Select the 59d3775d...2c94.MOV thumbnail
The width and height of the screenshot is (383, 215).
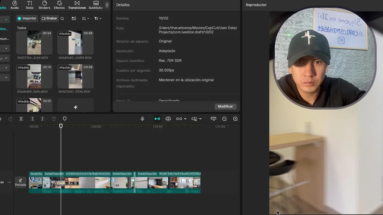coord(34,42)
